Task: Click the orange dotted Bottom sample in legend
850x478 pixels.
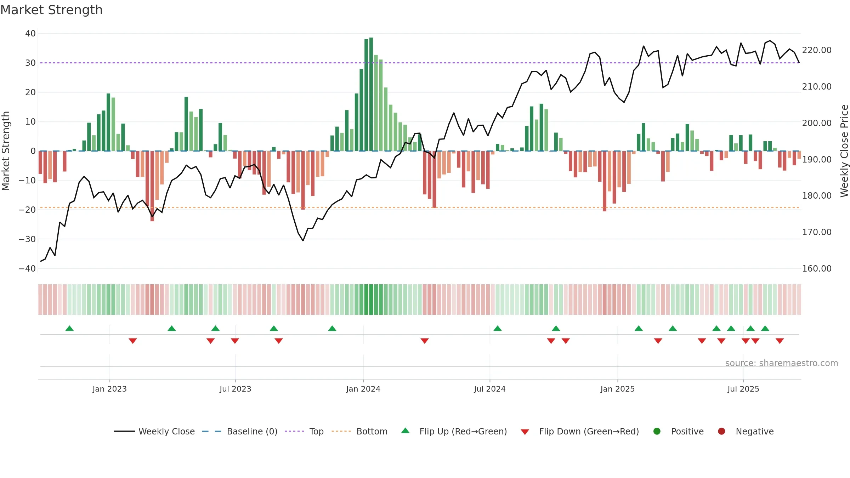Action: (341, 431)
